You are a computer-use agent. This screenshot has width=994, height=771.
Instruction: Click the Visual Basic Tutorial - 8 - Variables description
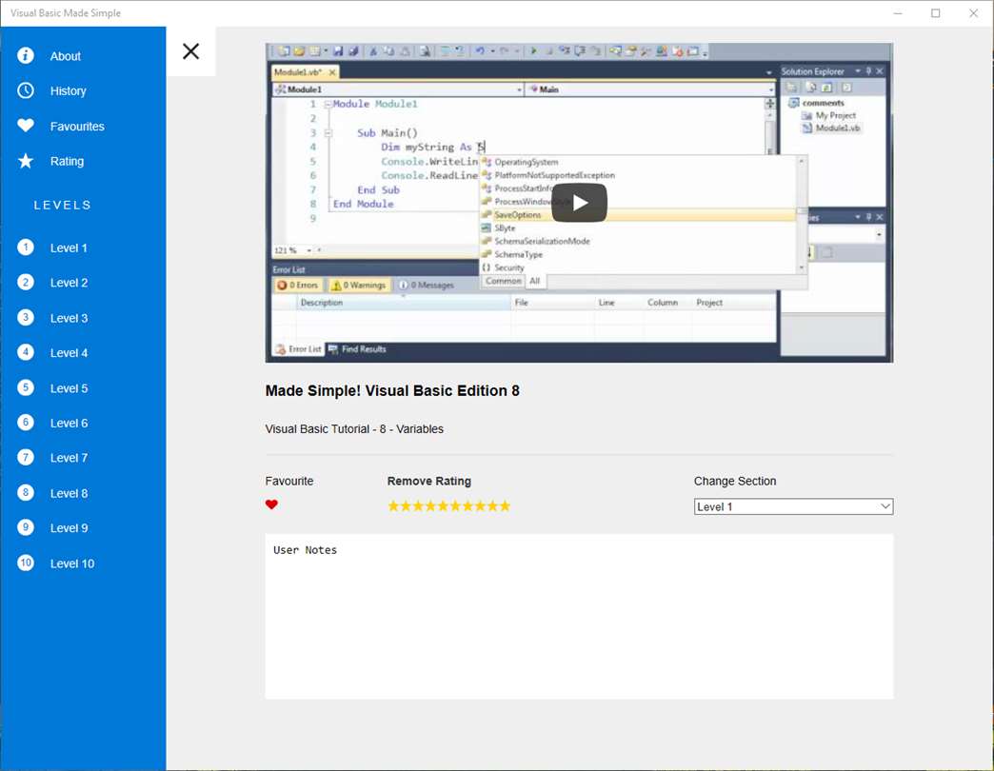[x=354, y=429]
